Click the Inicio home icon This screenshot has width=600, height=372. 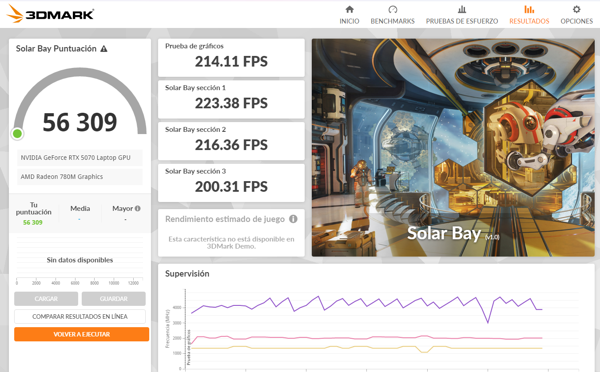tap(350, 9)
